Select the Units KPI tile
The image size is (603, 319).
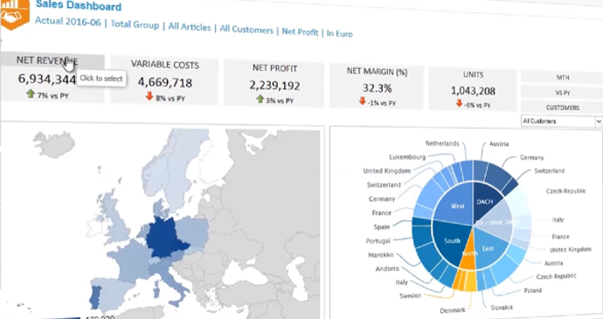click(x=473, y=89)
